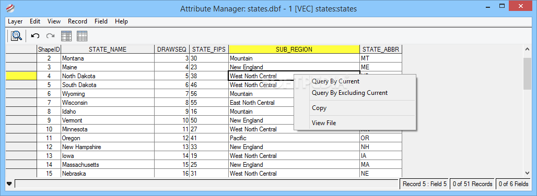
Task: Click the Wyoming state name cell
Action: click(x=108, y=93)
